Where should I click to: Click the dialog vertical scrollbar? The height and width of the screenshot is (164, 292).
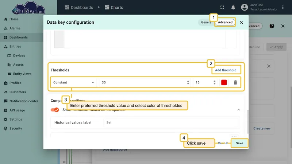(x=248, y=122)
